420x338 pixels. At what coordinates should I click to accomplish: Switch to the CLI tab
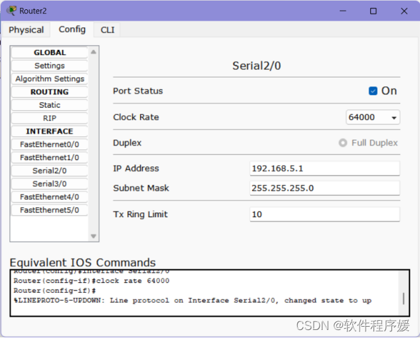point(107,30)
